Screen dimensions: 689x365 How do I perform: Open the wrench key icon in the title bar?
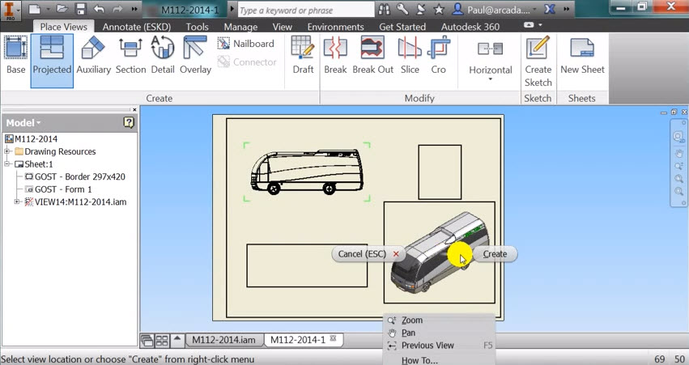point(402,9)
